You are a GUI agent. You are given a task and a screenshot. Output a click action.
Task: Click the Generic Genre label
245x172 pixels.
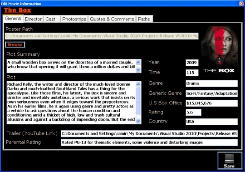click(x=165, y=93)
